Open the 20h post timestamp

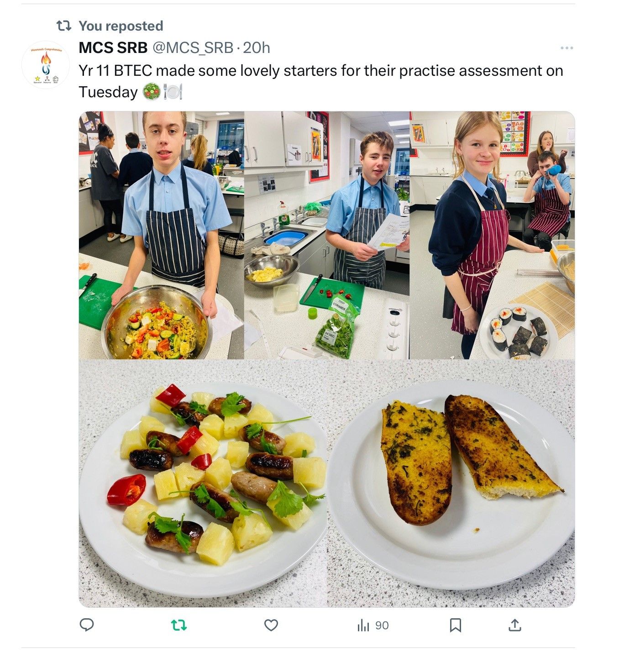click(x=256, y=47)
